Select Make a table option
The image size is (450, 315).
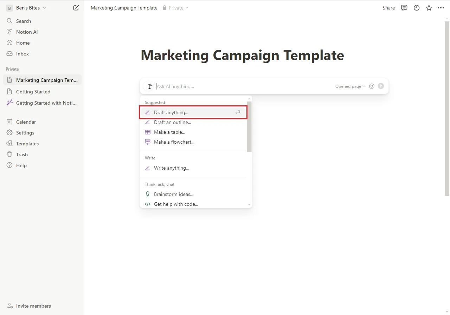click(x=193, y=132)
